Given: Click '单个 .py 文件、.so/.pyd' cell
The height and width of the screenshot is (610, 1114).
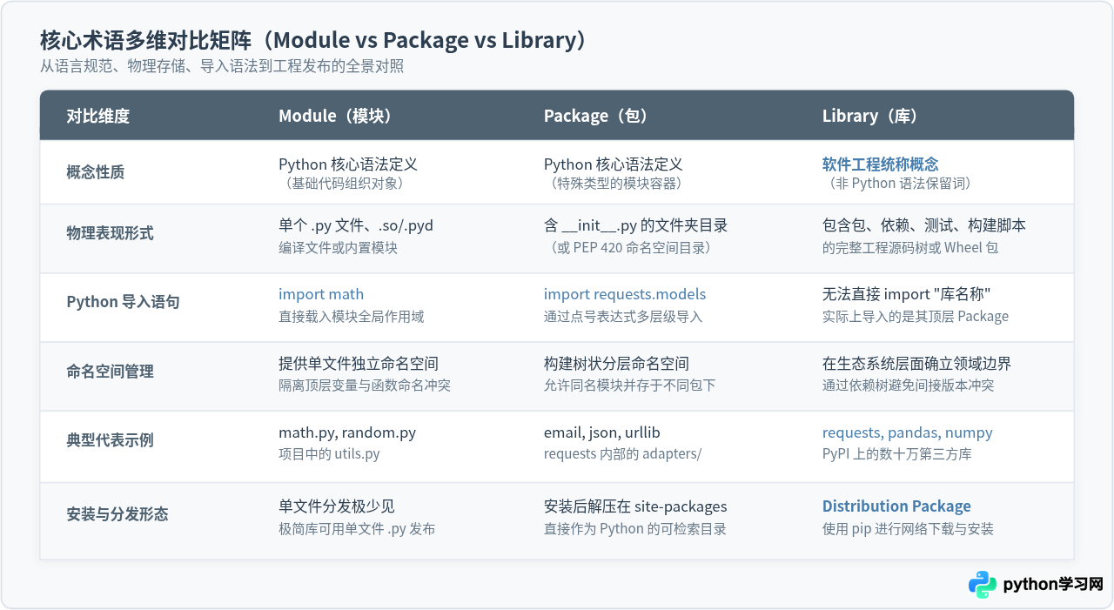Looking at the screenshot, I should coord(356,225).
